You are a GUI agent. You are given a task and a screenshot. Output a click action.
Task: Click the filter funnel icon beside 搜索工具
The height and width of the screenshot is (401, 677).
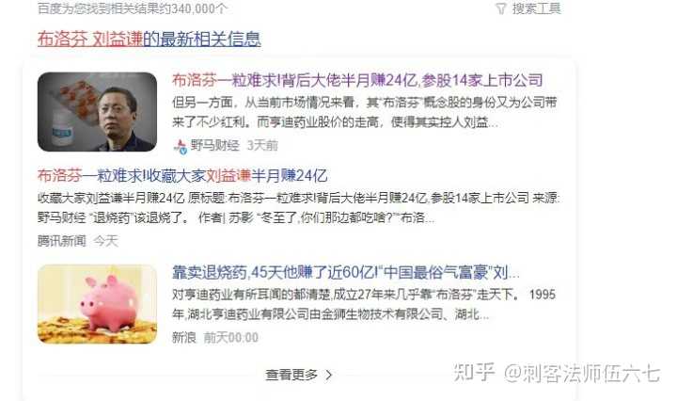tap(500, 8)
